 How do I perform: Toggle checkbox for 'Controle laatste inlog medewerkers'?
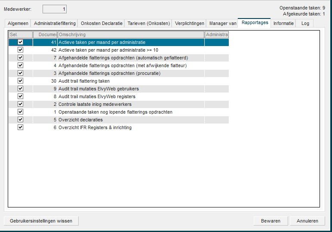(x=20, y=104)
